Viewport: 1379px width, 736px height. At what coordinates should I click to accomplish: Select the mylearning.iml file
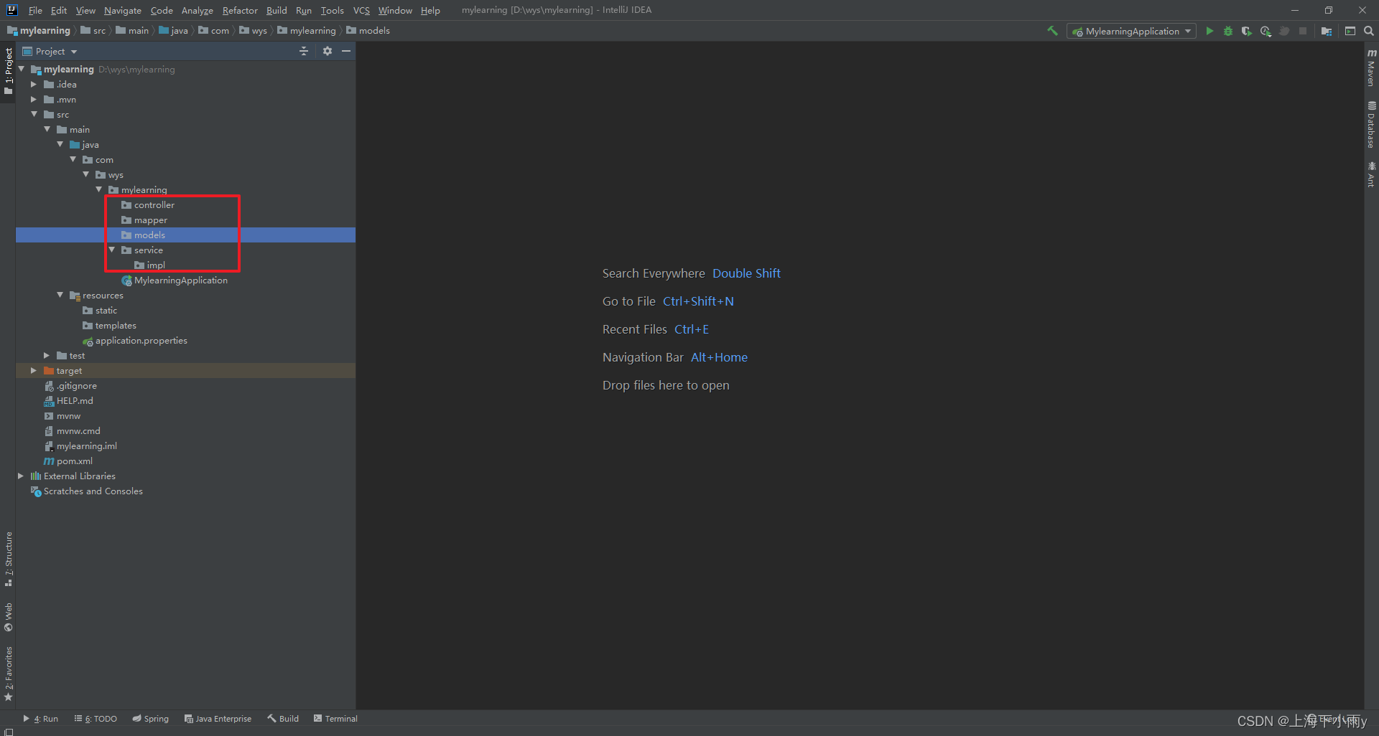pos(80,446)
